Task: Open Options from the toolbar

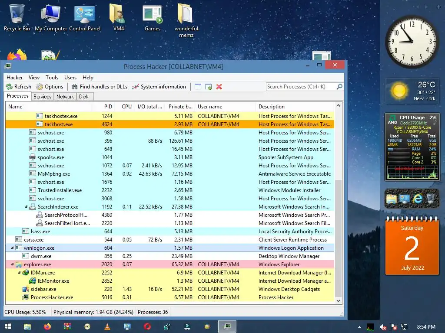Action: pos(50,87)
